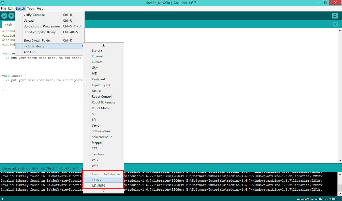Open the Serial Monitor magnifier icon
This screenshot has height=201, width=342.
pos(335,16)
